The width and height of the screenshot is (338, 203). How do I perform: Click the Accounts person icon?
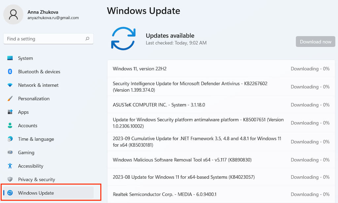(10, 126)
